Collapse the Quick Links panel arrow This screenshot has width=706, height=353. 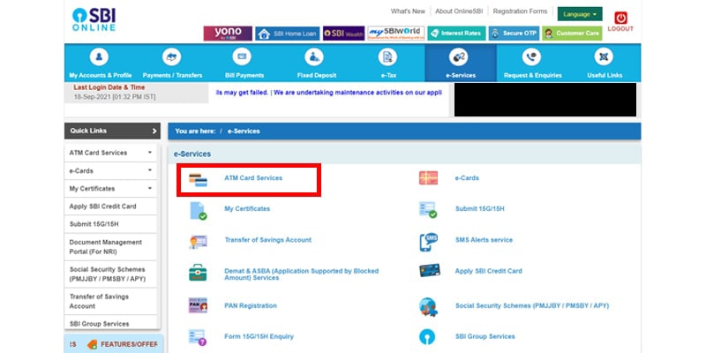tap(154, 131)
